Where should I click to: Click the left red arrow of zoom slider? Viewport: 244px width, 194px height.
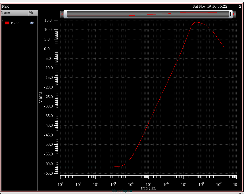pyautogui.click(x=62, y=14)
